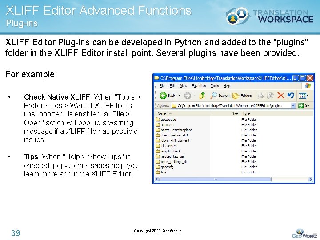
Task: Sort by the Size column header
Action: 224,113
